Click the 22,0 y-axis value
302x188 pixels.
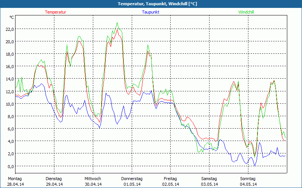[10, 29]
